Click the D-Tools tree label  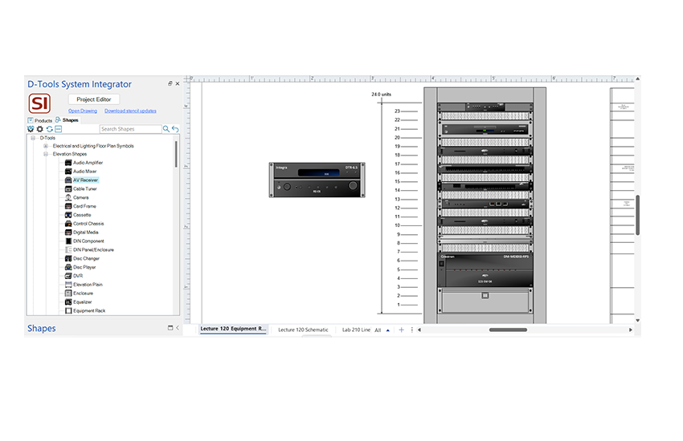(47, 138)
